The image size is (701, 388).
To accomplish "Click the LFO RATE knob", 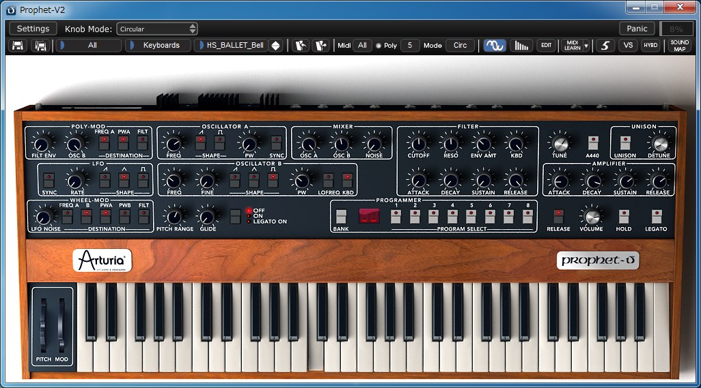I will 76,181.
